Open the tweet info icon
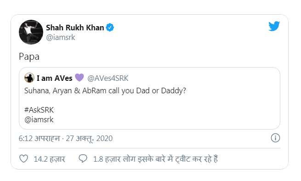301x181 pixels. pyautogui.click(x=275, y=138)
